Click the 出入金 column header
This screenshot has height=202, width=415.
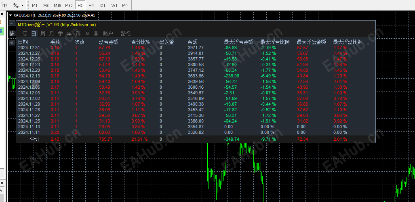[x=167, y=42]
